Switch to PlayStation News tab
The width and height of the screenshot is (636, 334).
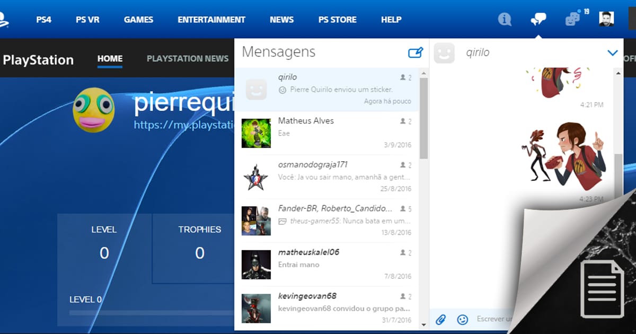188,58
